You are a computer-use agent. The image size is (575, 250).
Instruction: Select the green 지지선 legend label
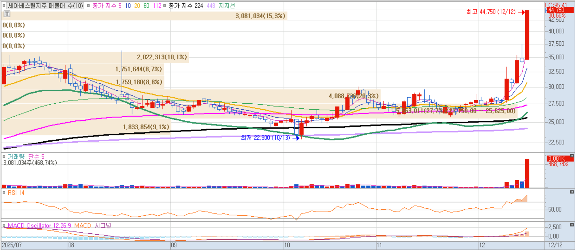[227, 6]
